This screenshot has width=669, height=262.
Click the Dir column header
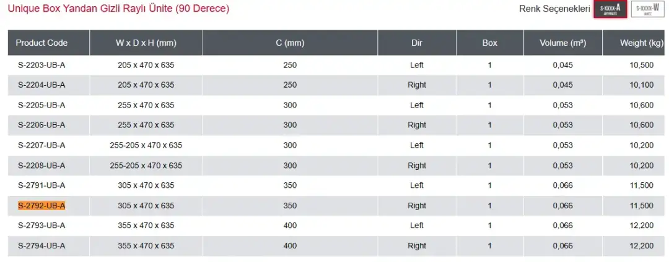coord(417,43)
